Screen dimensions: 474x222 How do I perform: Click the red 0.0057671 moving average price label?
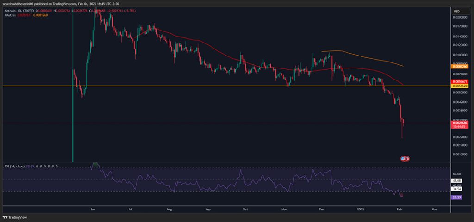[x=459, y=81]
